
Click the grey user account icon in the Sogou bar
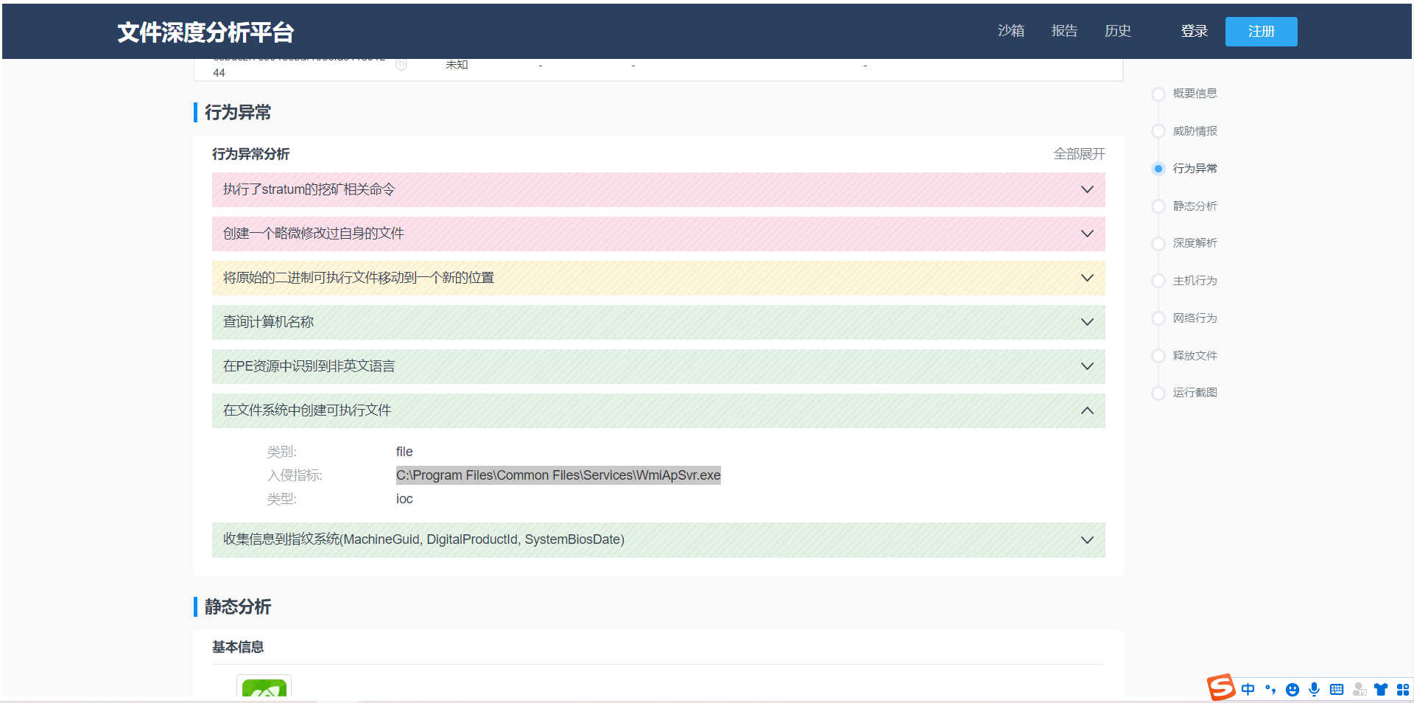(1360, 689)
